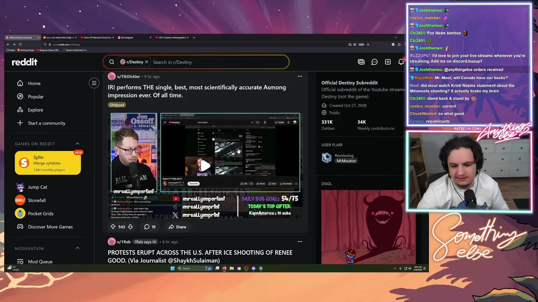538x302 pixels.
Task: Reload the page with the refresh button
Action: click(x=20, y=44)
